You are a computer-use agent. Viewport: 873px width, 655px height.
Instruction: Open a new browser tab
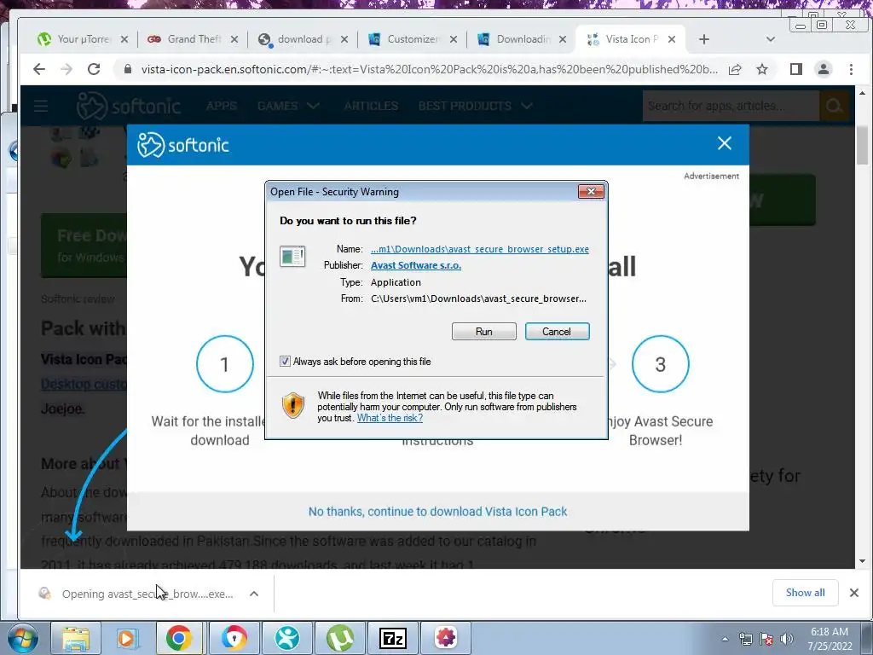[x=704, y=39]
